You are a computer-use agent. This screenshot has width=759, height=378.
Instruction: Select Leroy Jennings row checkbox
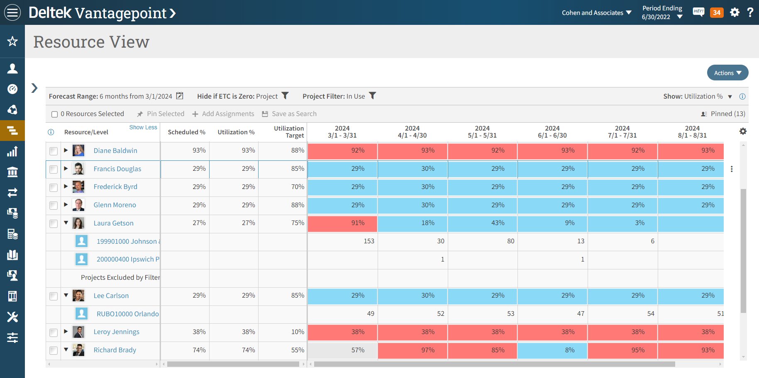[x=54, y=332]
